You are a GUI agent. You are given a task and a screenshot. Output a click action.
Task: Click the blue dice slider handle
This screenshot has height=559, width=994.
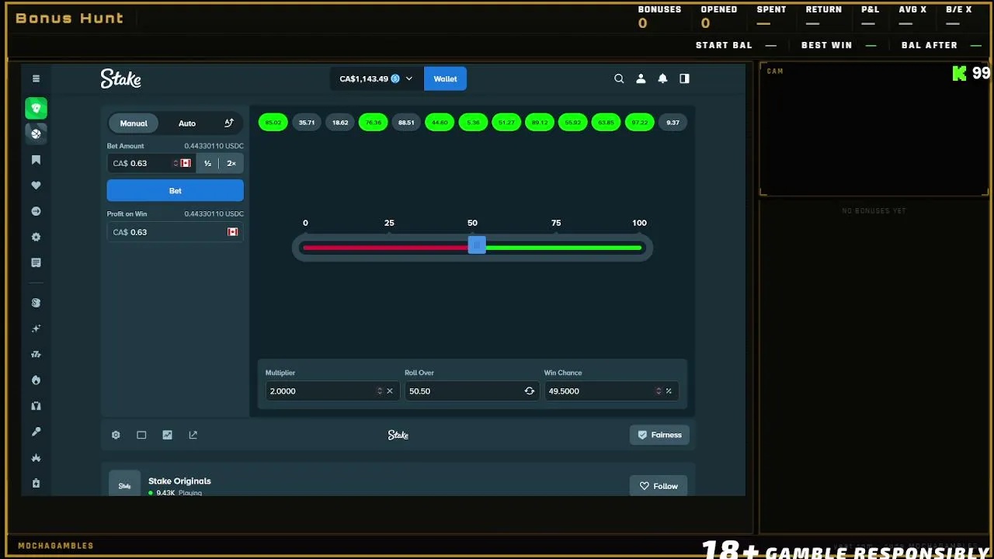click(x=477, y=245)
